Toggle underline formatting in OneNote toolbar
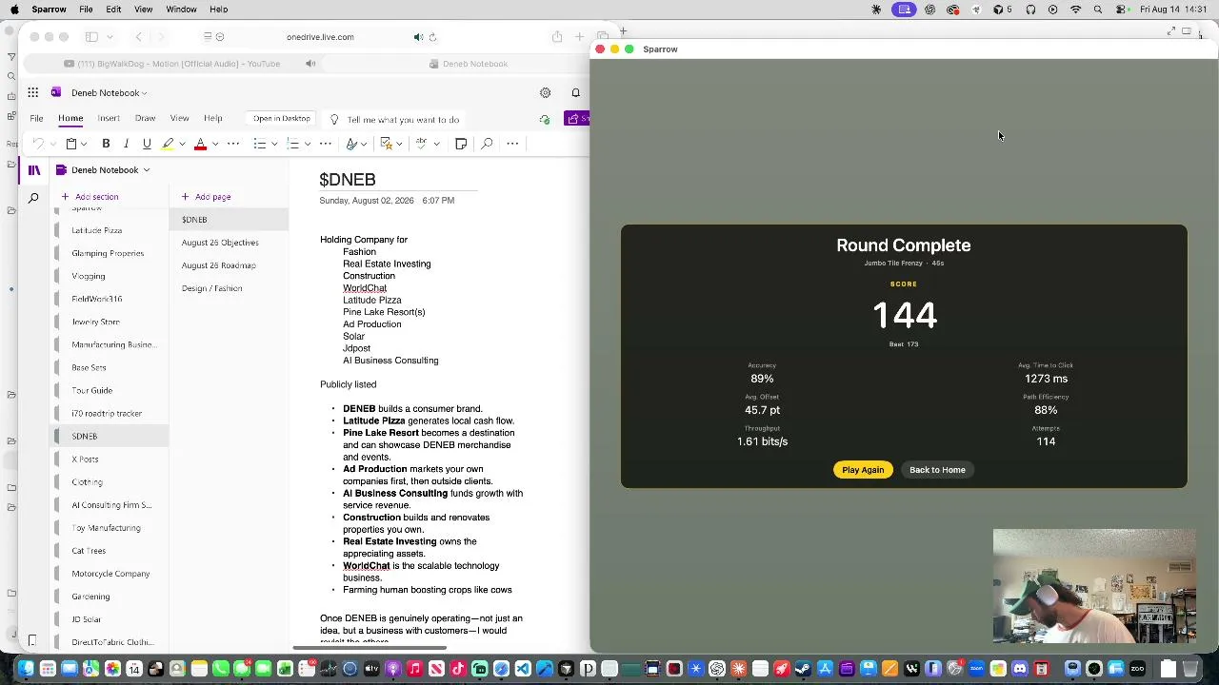Screen dimensions: 1219x685 [x=147, y=144]
